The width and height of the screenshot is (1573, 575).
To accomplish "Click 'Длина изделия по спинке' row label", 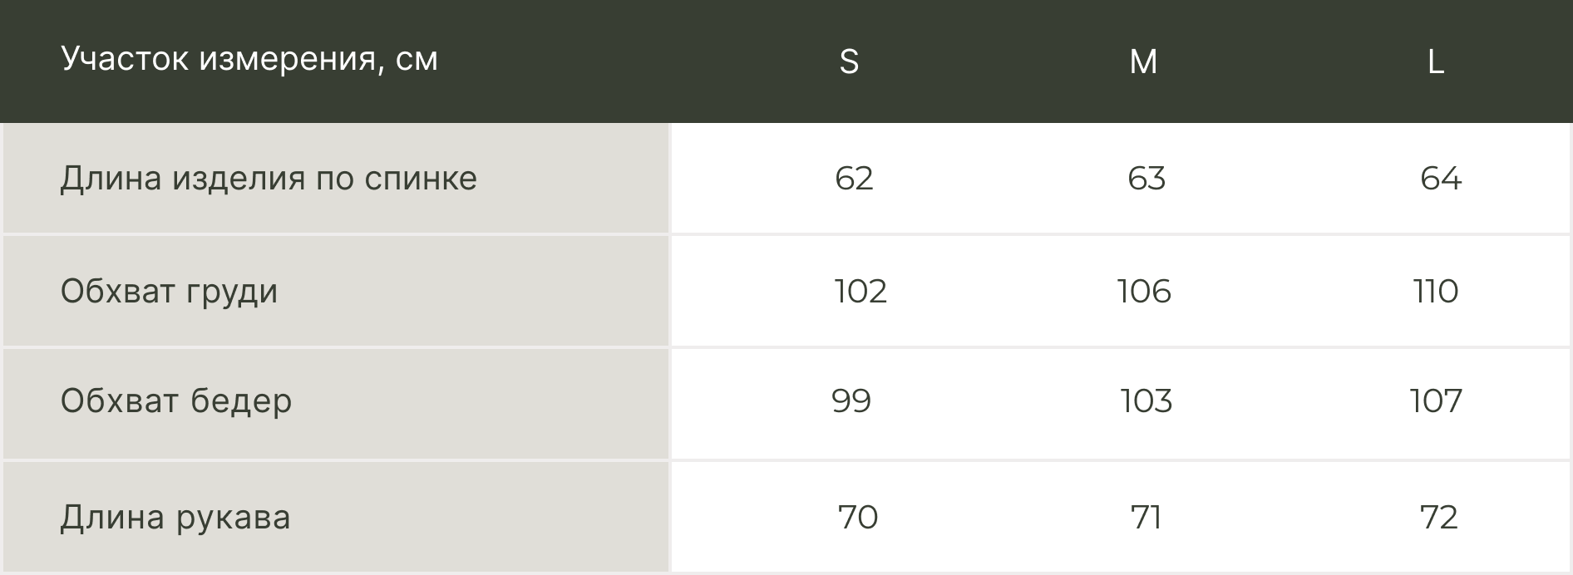I will coord(269,179).
